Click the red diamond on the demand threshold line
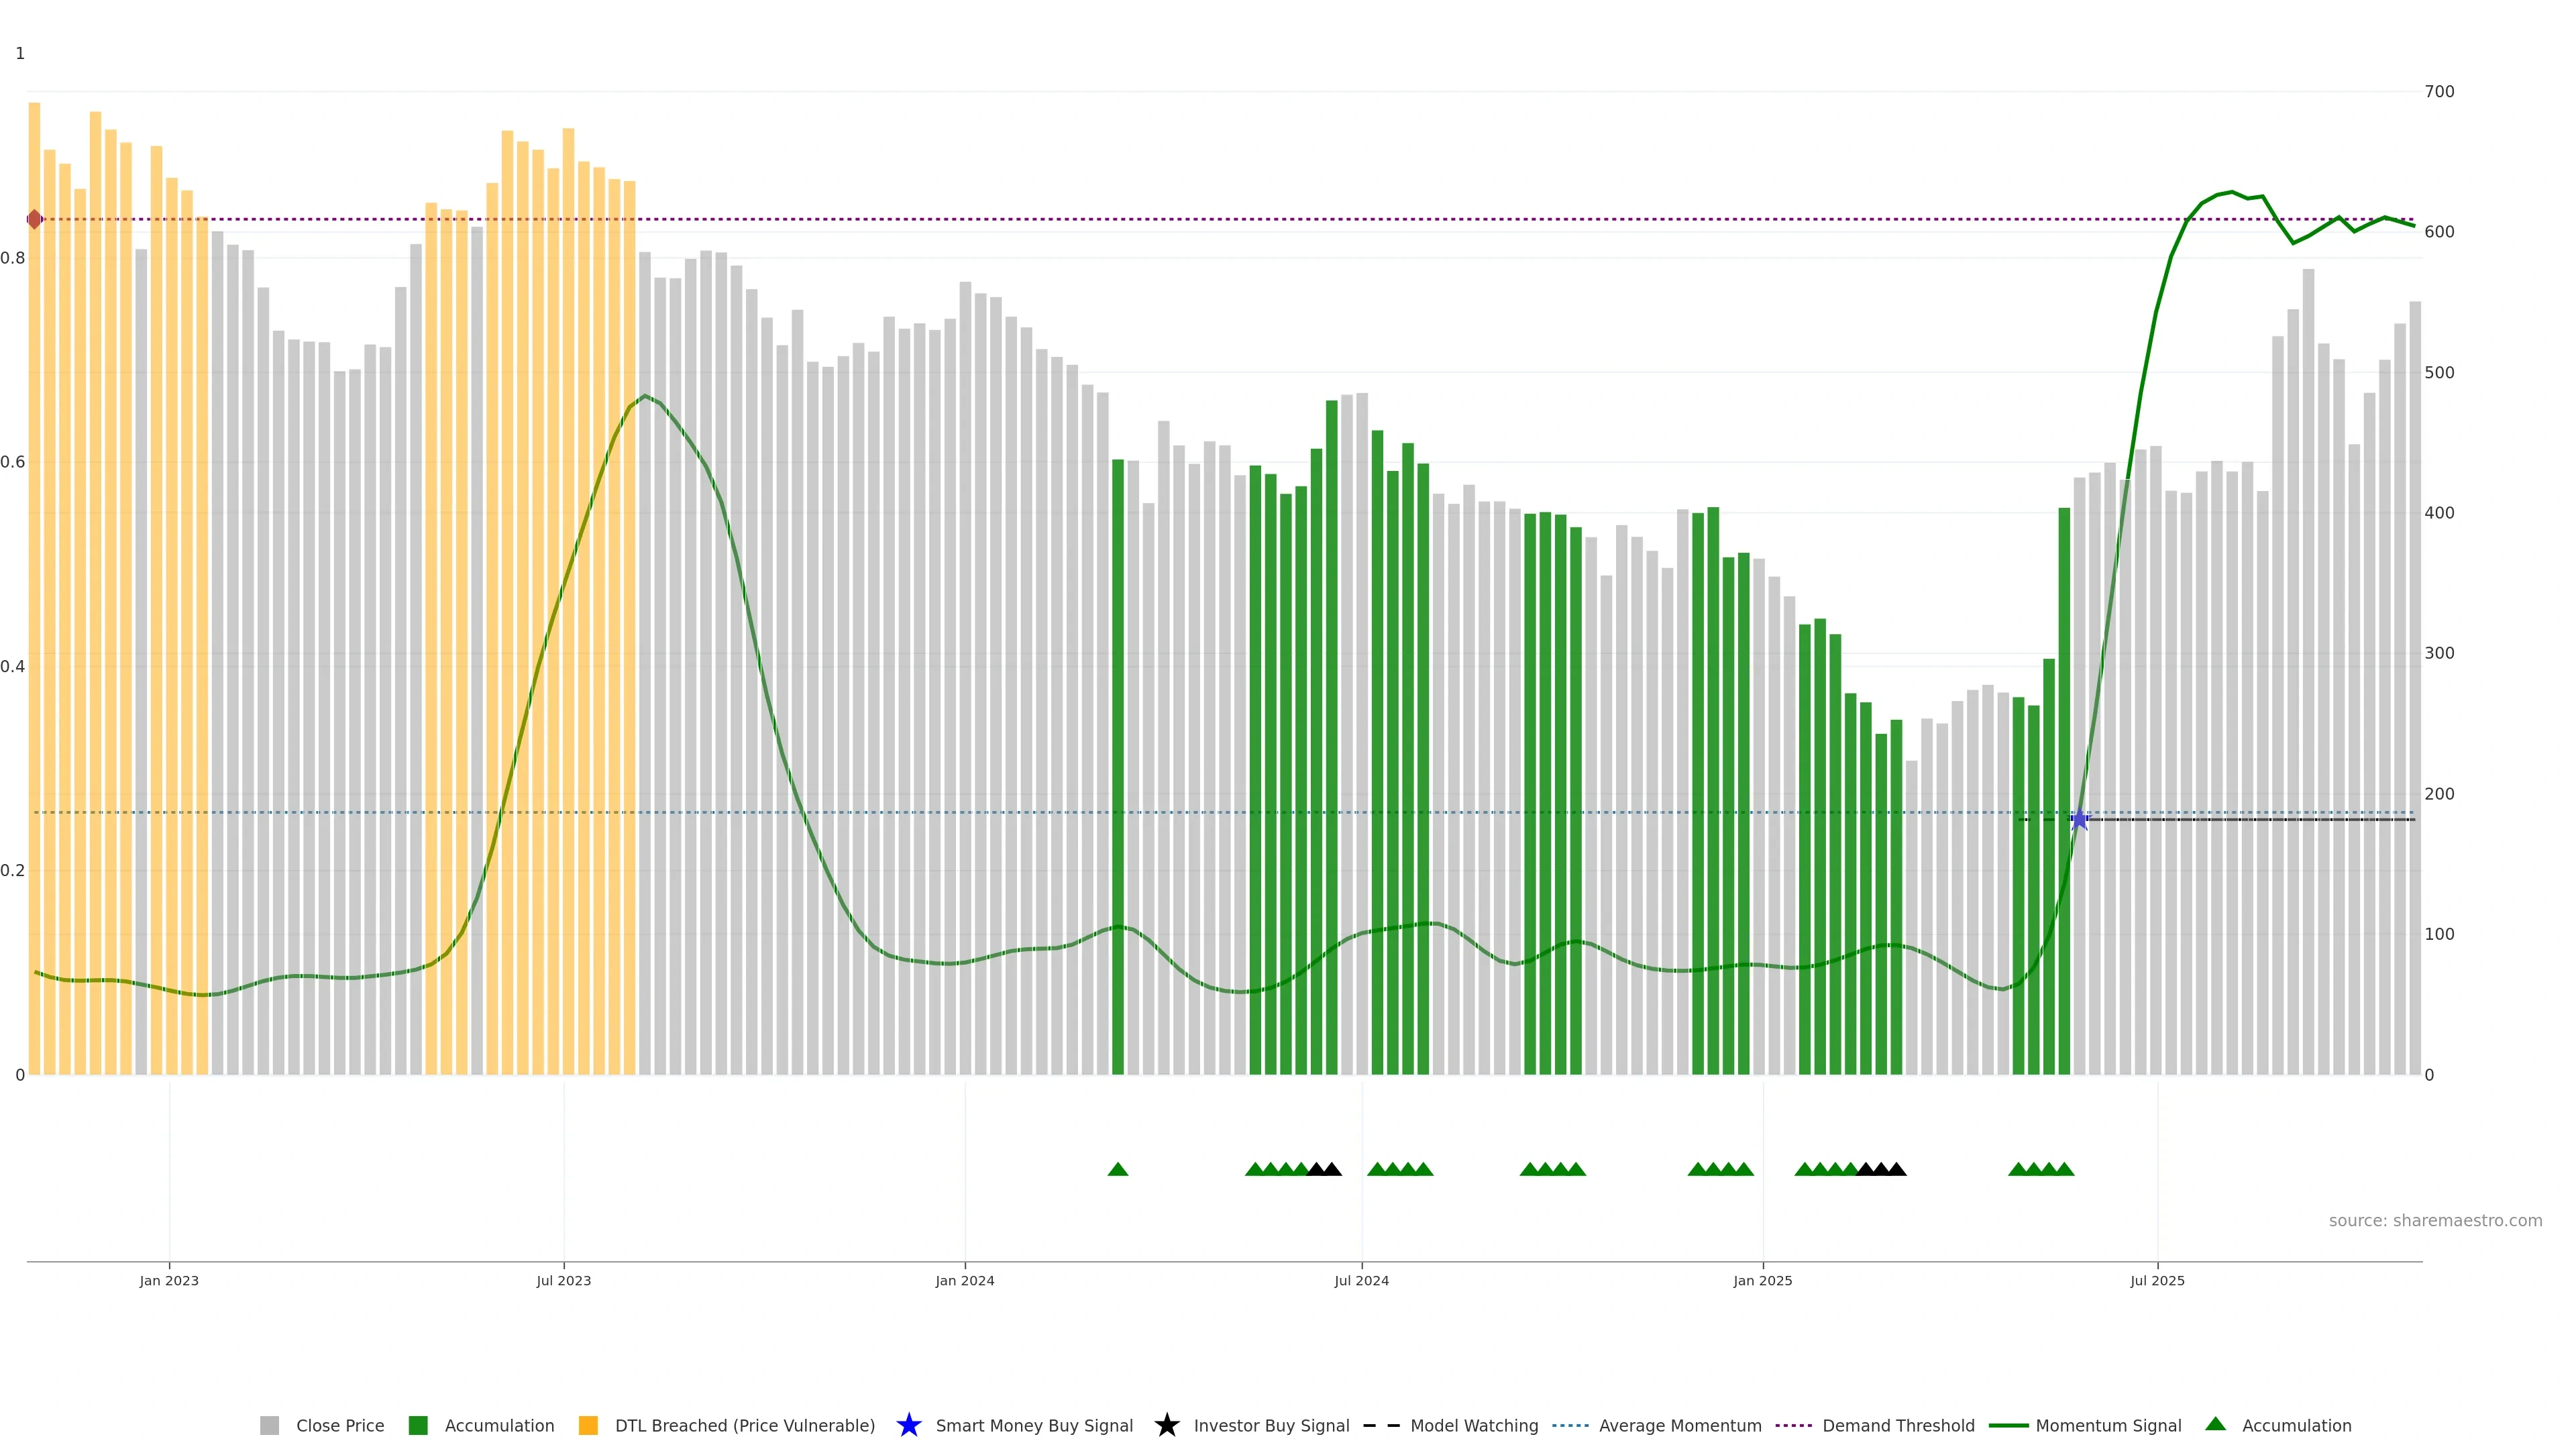Image resolution: width=2576 pixels, height=1449 pixels. pos(35,219)
